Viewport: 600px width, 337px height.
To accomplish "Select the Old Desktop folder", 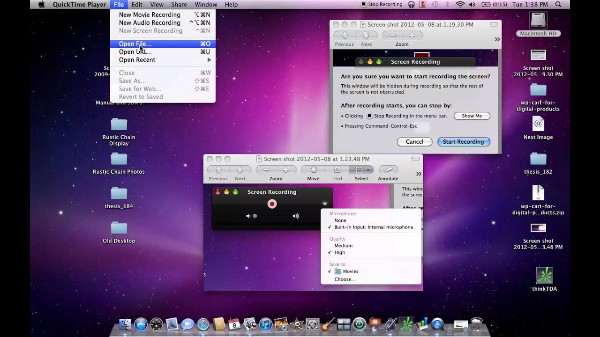I will (119, 228).
